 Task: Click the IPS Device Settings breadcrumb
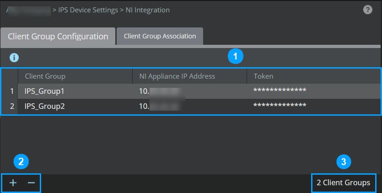click(88, 10)
